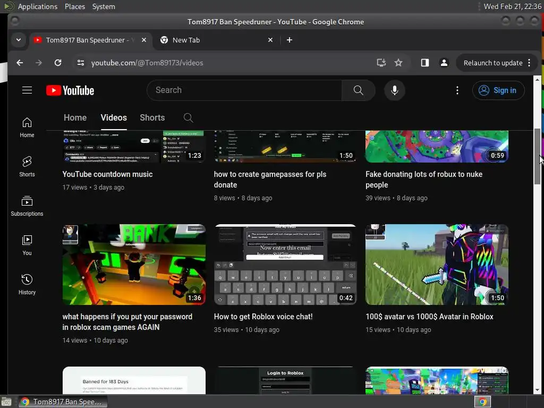Viewport: 544px width, 408px height.
Task: Play the 0:59 fake donating thumbnail
Action: 437,147
